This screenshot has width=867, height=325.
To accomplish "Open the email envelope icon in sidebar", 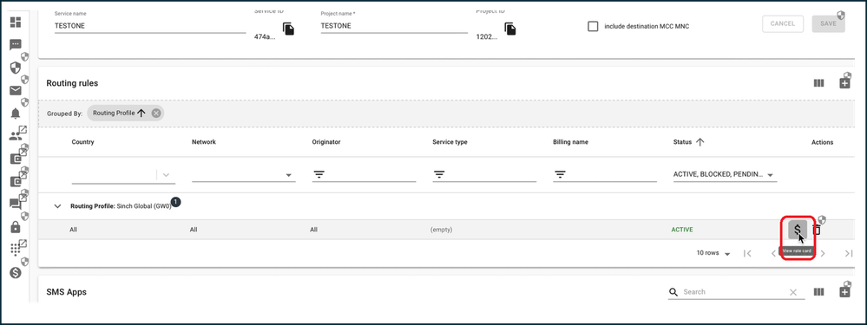I will (x=16, y=91).
